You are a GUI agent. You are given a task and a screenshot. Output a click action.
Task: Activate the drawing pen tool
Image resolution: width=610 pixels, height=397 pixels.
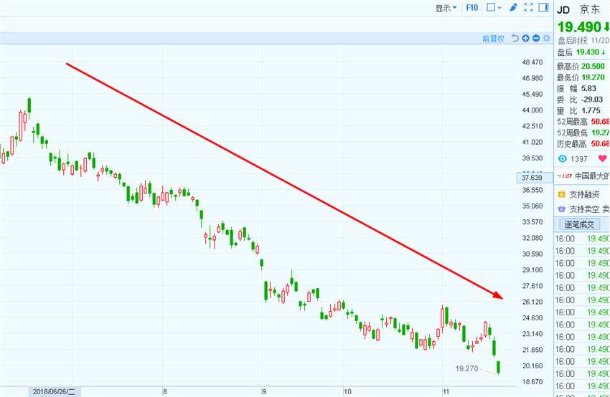[x=513, y=7]
